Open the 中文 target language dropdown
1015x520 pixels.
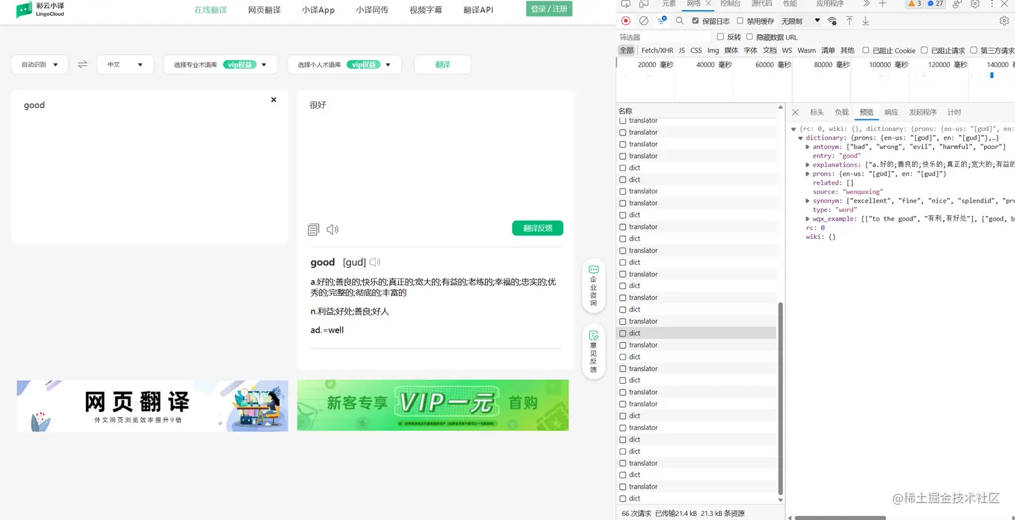(x=126, y=64)
